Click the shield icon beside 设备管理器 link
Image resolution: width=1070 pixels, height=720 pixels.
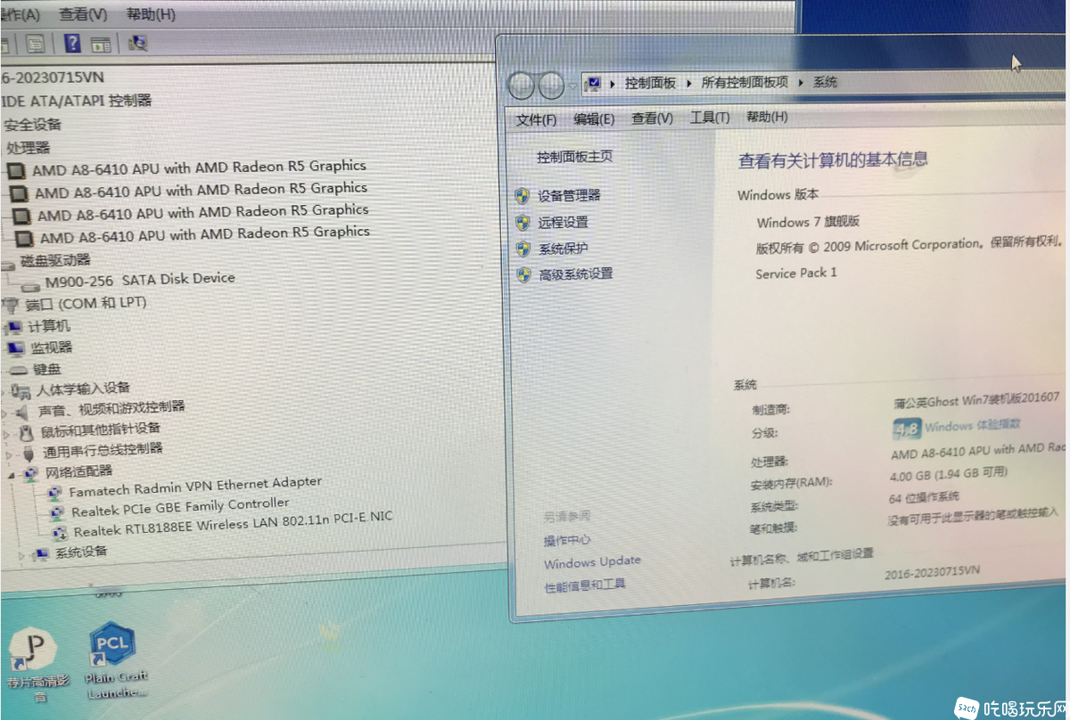[523, 195]
